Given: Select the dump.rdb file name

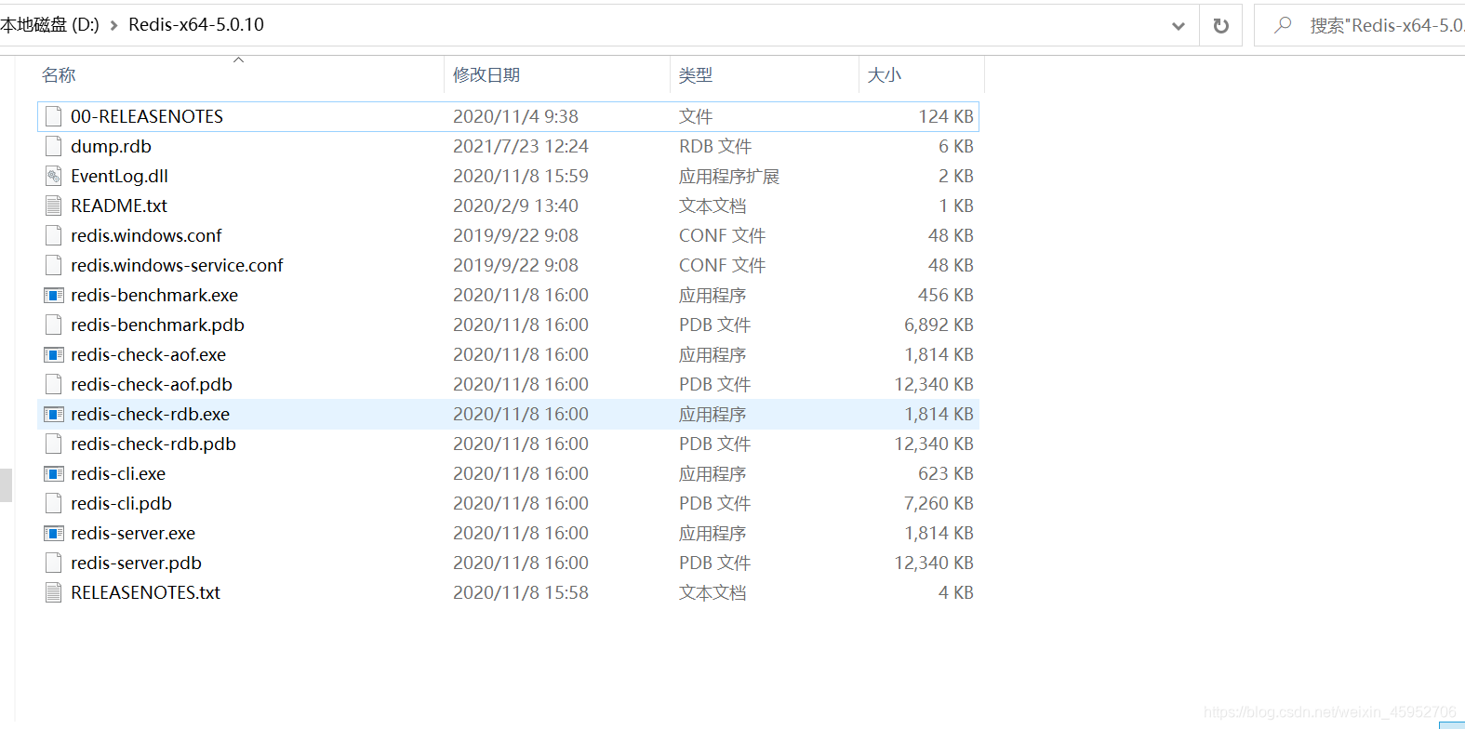Looking at the screenshot, I should click(x=111, y=146).
